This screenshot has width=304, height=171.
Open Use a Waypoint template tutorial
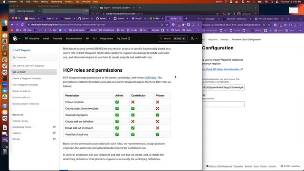[x=25, y=85]
